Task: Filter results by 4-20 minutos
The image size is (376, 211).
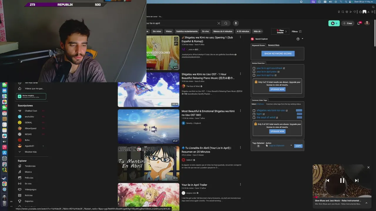Action: click(243, 31)
